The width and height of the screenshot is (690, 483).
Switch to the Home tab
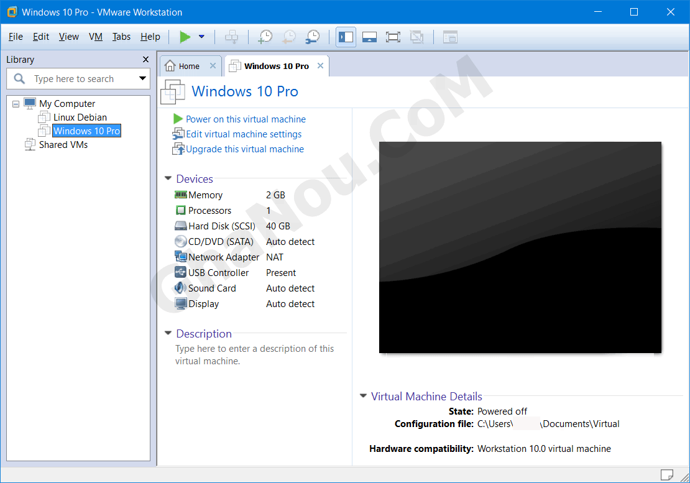[189, 66]
